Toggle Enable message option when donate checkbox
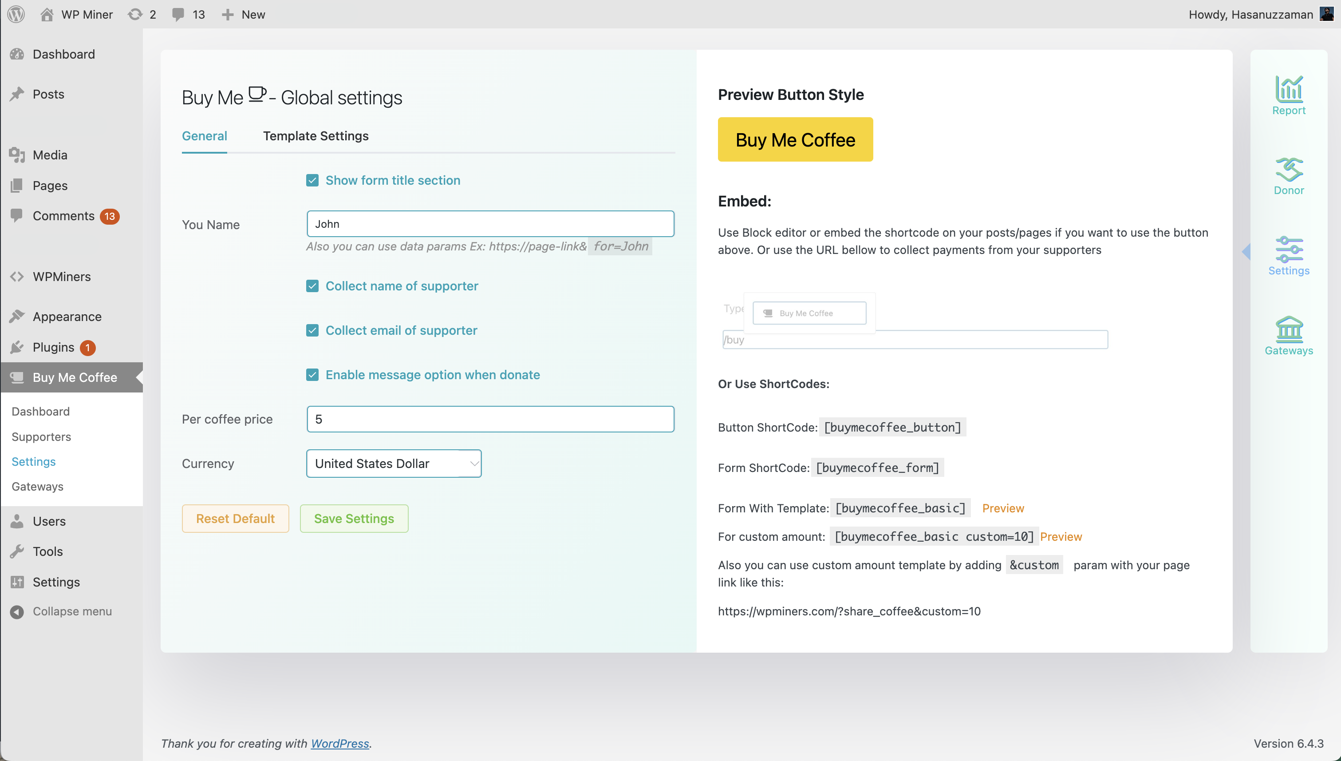This screenshot has width=1341, height=761. click(x=312, y=375)
